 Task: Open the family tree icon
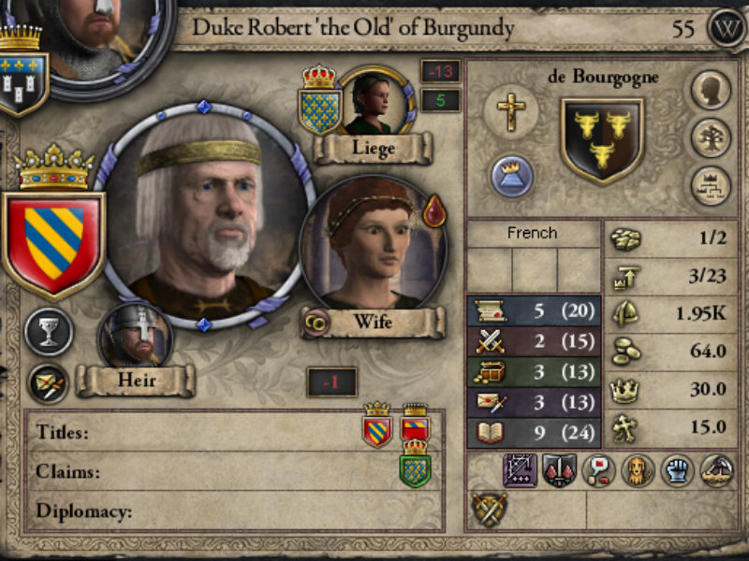(x=711, y=138)
